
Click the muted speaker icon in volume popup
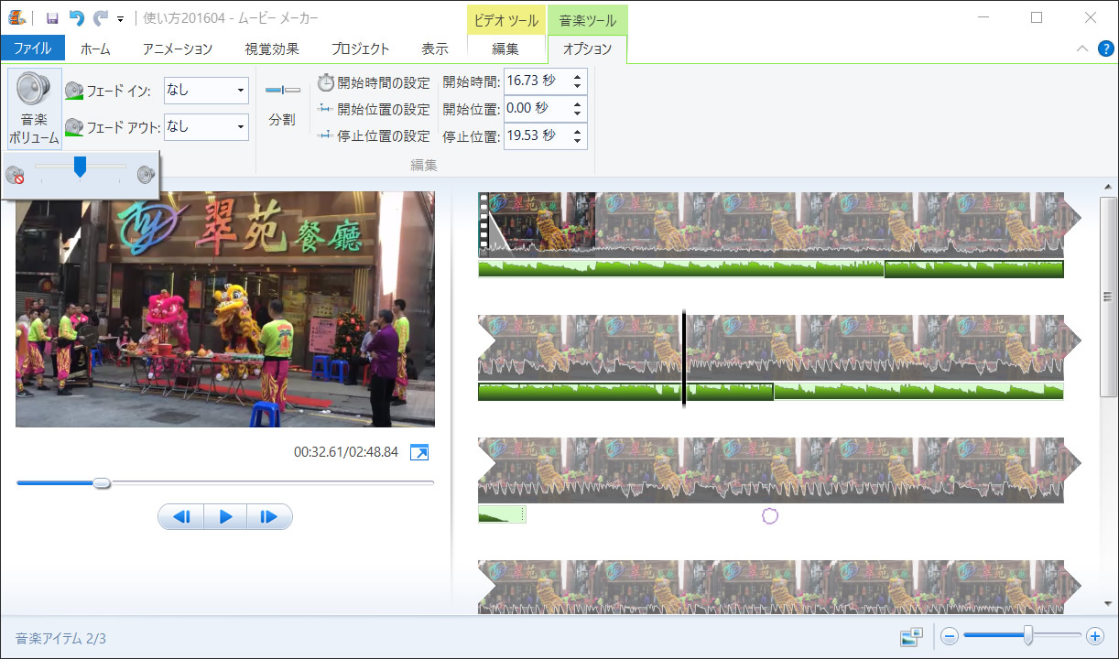[x=16, y=176]
